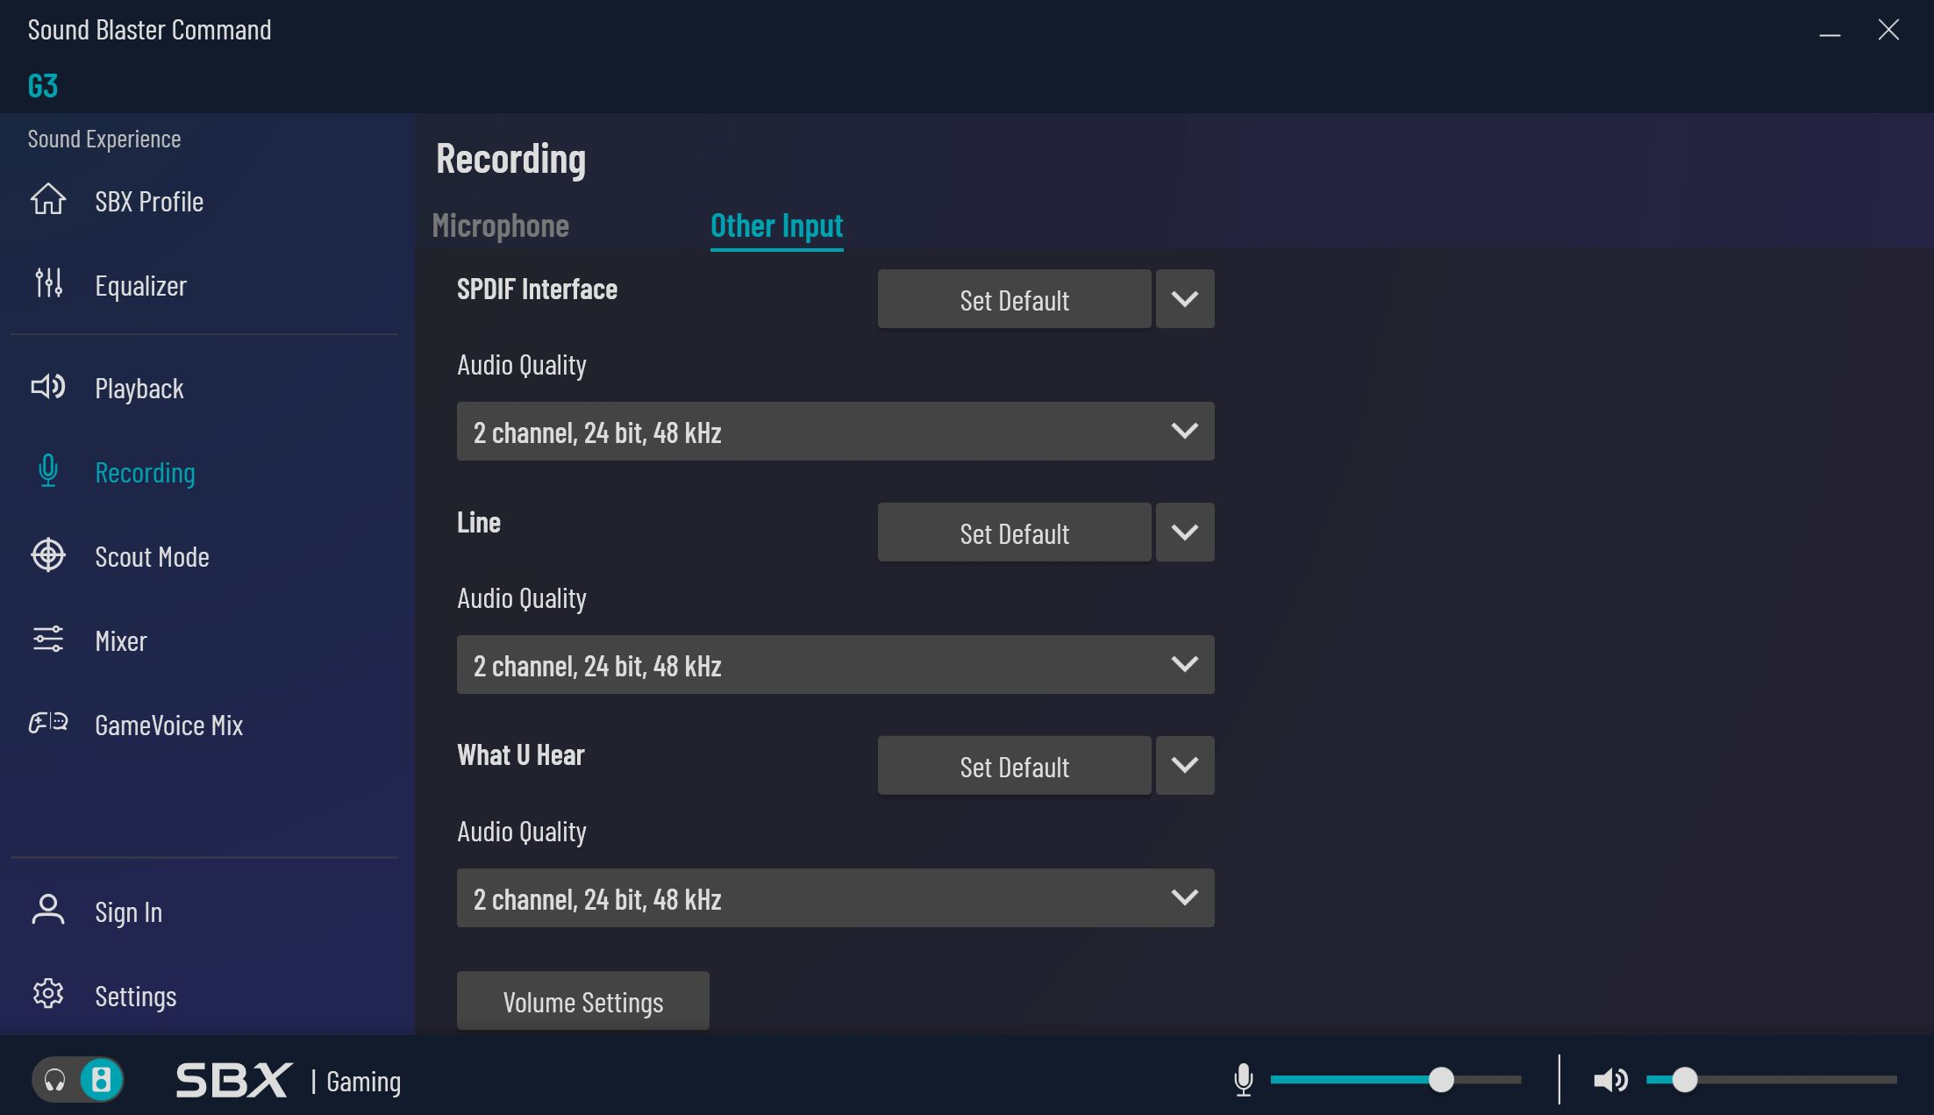The height and width of the screenshot is (1115, 1934).
Task: Click the Playback speaker icon in sidebar
Action: 48,387
